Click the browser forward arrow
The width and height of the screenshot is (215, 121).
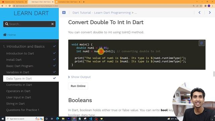pos(6,6)
